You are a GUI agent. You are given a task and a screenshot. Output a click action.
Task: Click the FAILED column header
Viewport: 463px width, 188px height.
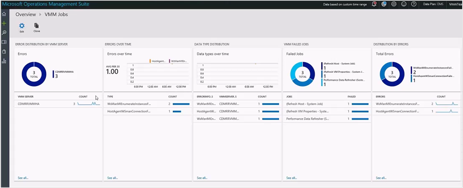pyautogui.click(x=351, y=97)
